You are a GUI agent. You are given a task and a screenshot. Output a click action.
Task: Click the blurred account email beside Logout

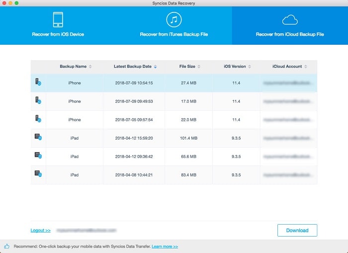coord(87,230)
